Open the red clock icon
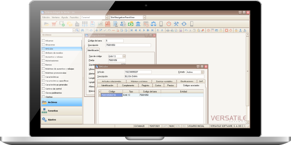 tap(169, 24)
